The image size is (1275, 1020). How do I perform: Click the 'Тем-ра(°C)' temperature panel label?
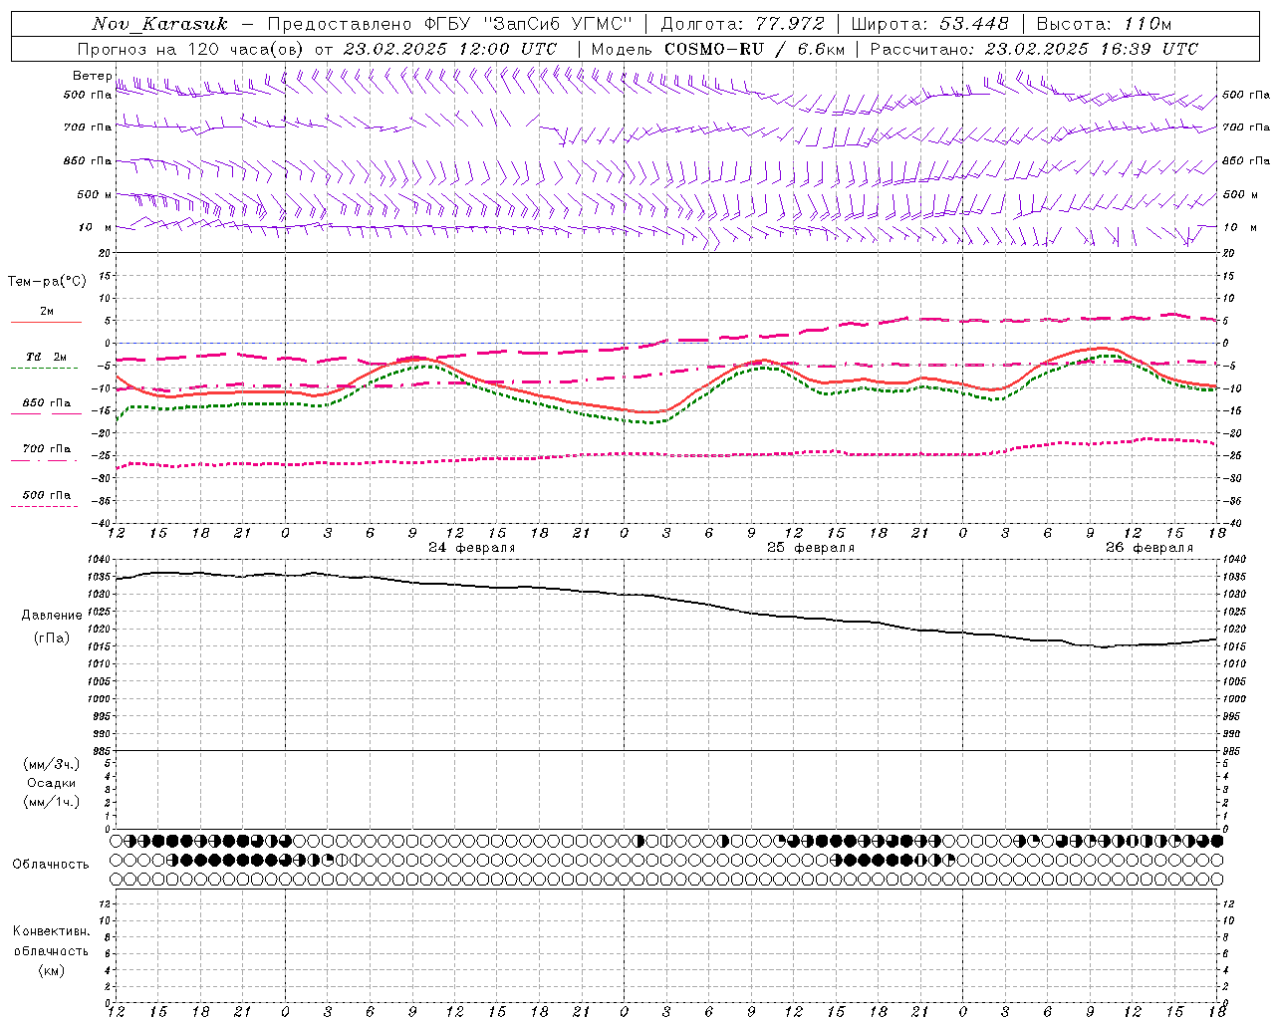[47, 282]
